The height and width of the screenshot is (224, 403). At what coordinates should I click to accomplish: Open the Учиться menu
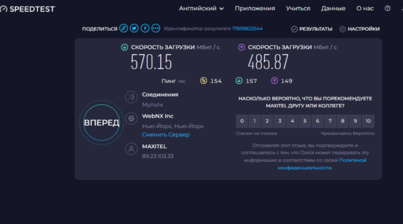click(298, 9)
